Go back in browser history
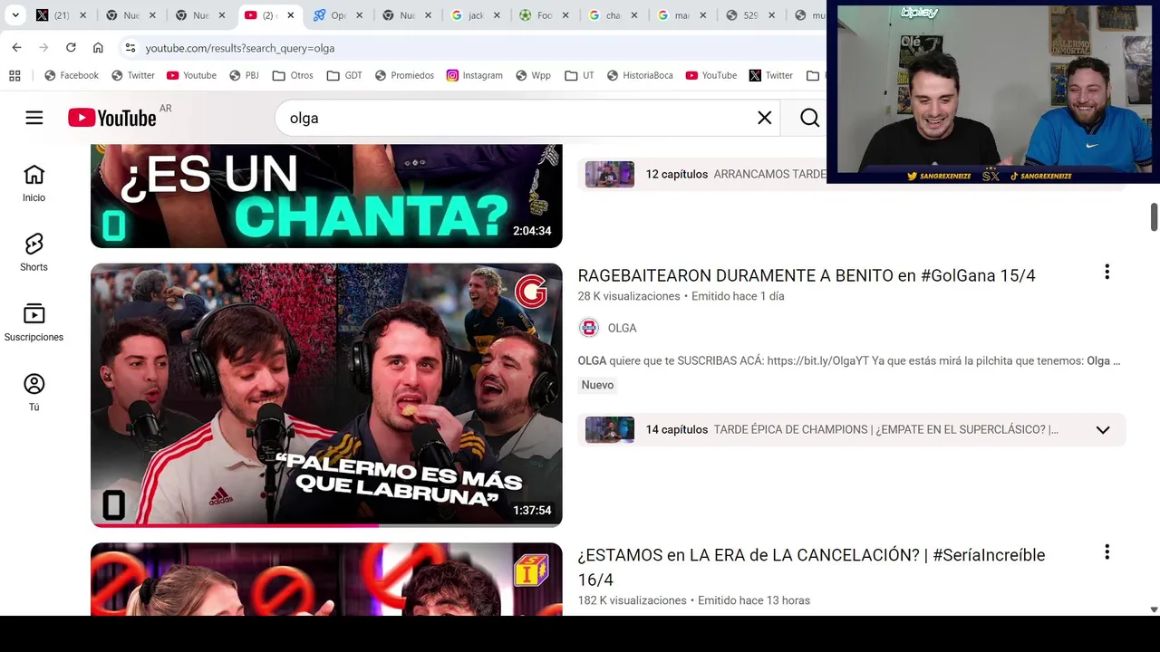This screenshot has width=1160, height=652. [x=16, y=48]
